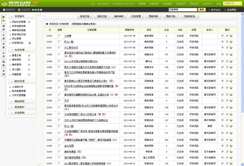Viewport: 244px width, 166px height.
Task: Pick the green skin color swatch
Action: click(33, 10)
